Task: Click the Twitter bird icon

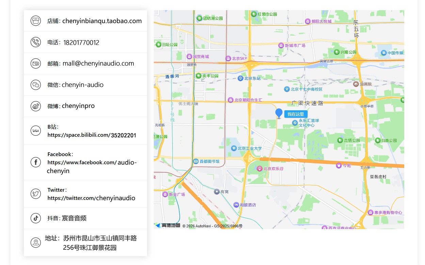Action: pos(36,194)
